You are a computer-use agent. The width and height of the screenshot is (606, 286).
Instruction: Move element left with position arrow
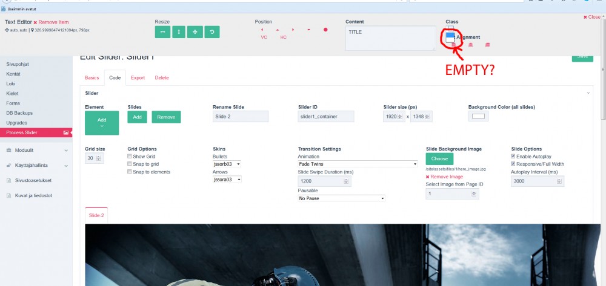[262, 30]
